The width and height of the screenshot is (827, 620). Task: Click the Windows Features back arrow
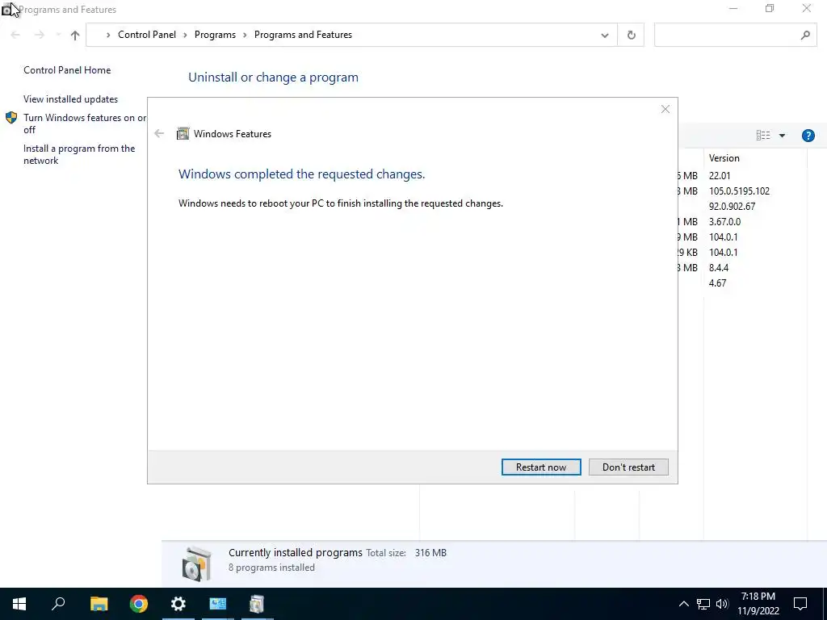click(x=159, y=133)
